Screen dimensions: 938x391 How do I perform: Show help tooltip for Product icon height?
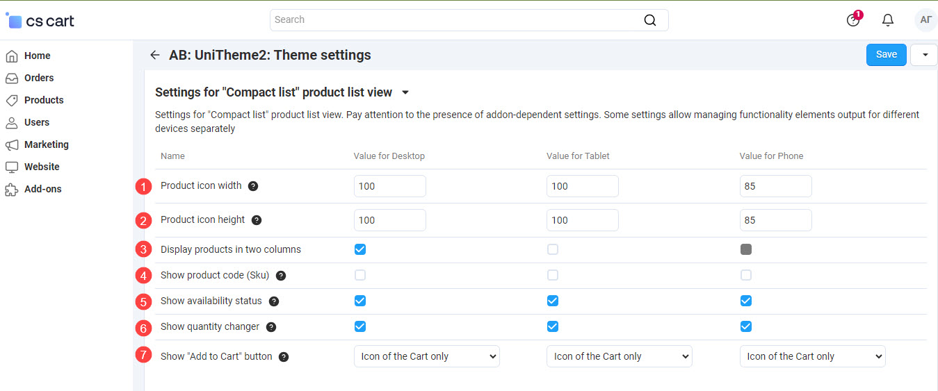point(257,220)
